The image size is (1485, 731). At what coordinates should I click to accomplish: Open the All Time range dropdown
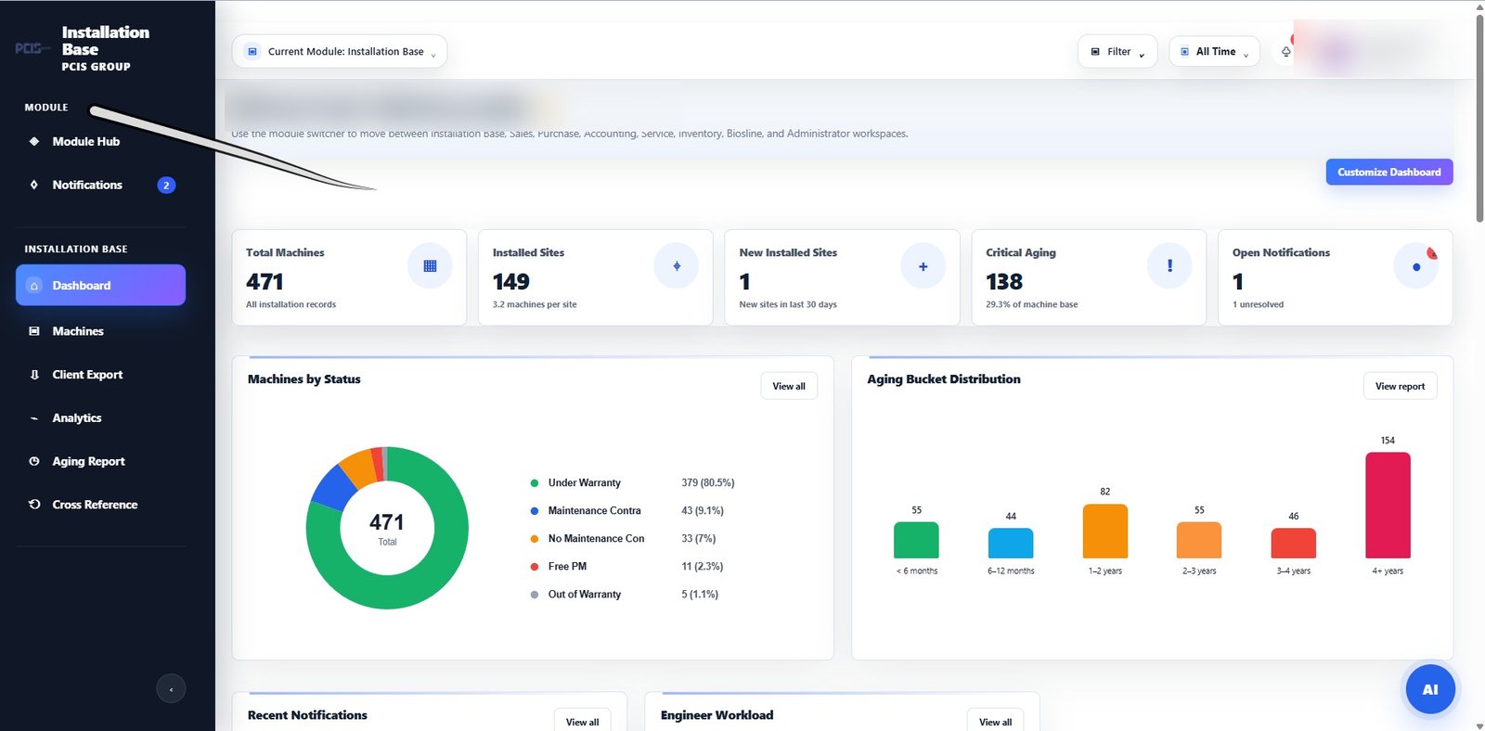click(1214, 52)
